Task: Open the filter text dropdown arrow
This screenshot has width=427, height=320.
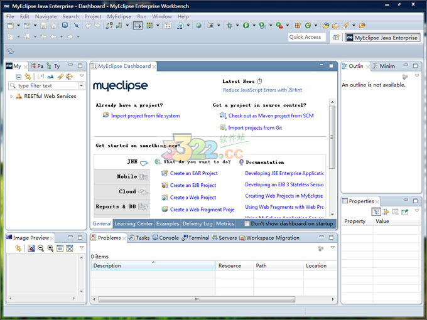Action: 81,86
